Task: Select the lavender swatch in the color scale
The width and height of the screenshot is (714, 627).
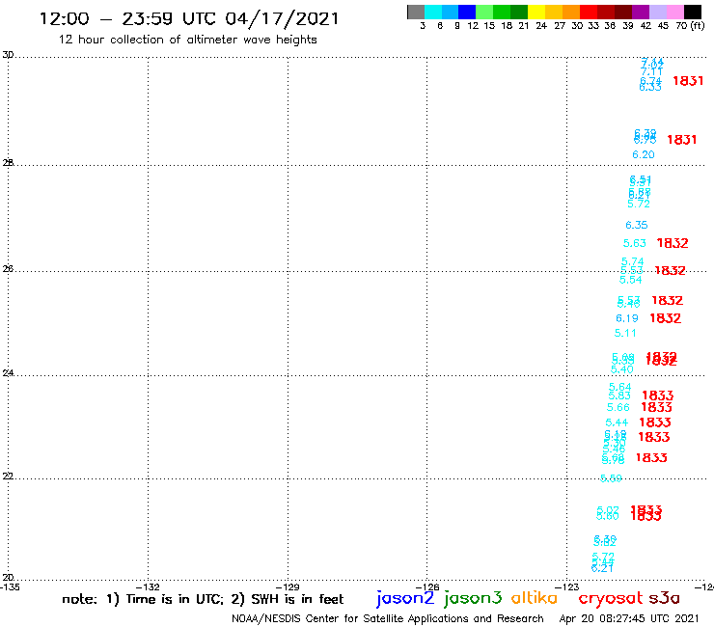Action: click(x=658, y=12)
